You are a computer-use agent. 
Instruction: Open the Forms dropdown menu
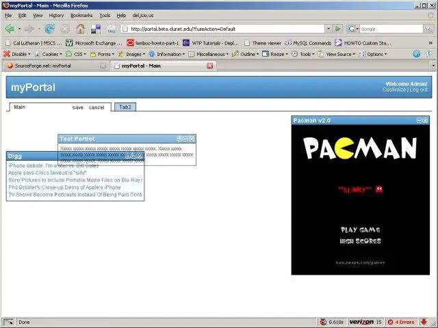(x=102, y=54)
